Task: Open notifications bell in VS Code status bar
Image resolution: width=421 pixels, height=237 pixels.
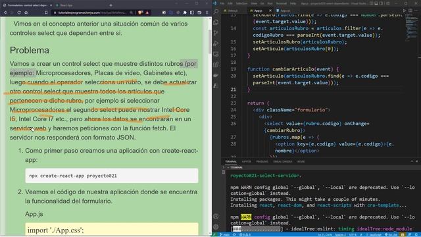Action: pos(416,234)
